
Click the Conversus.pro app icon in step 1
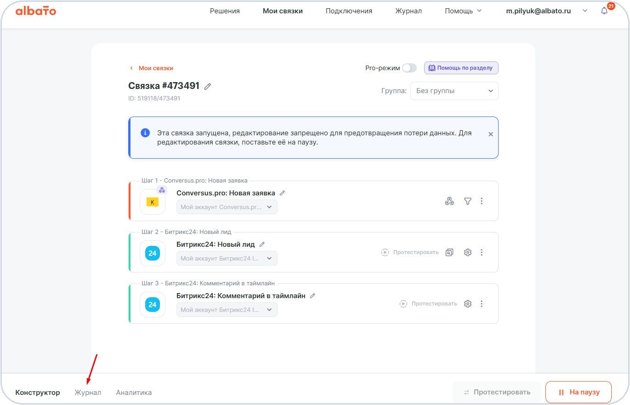tap(153, 202)
